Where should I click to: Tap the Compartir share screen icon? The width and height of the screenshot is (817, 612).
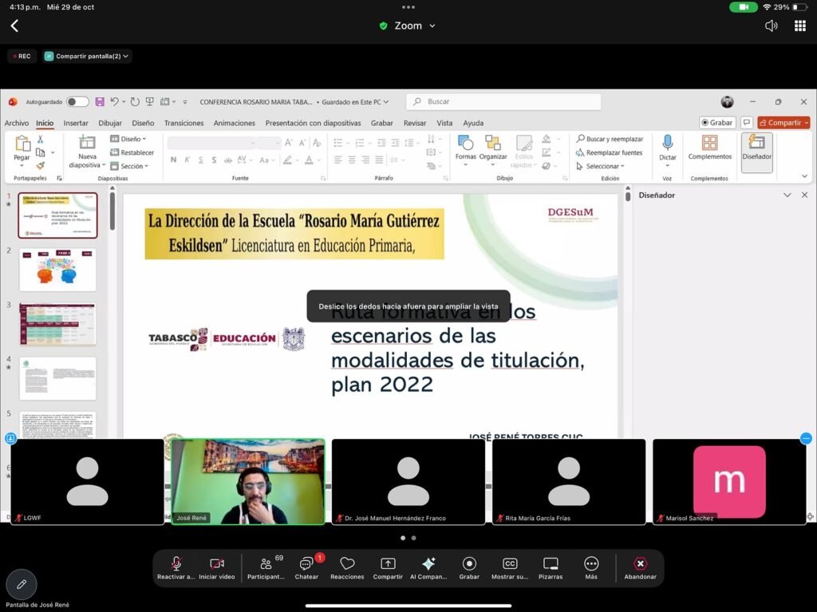tap(388, 564)
